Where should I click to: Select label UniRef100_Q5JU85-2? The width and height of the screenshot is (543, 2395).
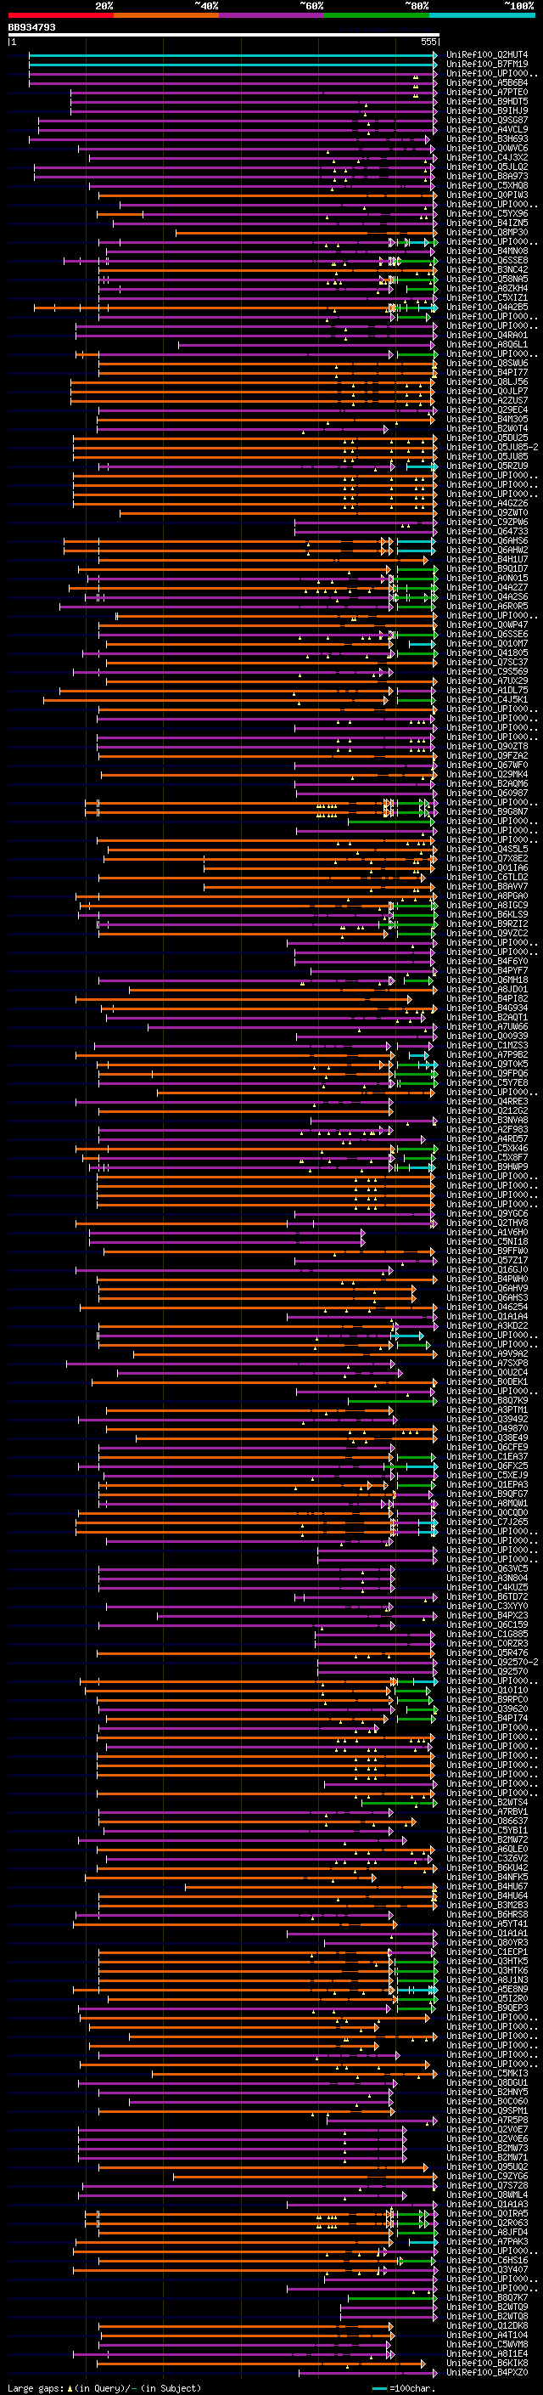click(492, 447)
